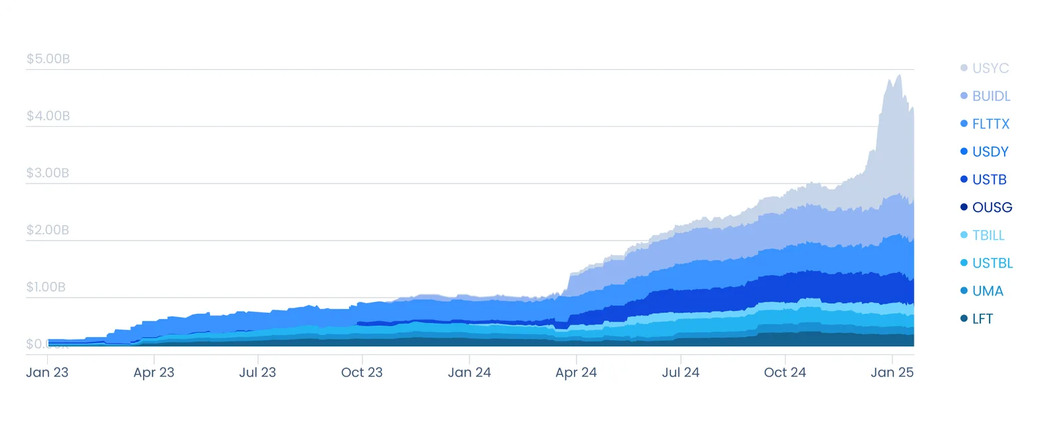This screenshot has width=1064, height=432.
Task: Click the Apr 24 x-axis label
Action: (x=576, y=372)
